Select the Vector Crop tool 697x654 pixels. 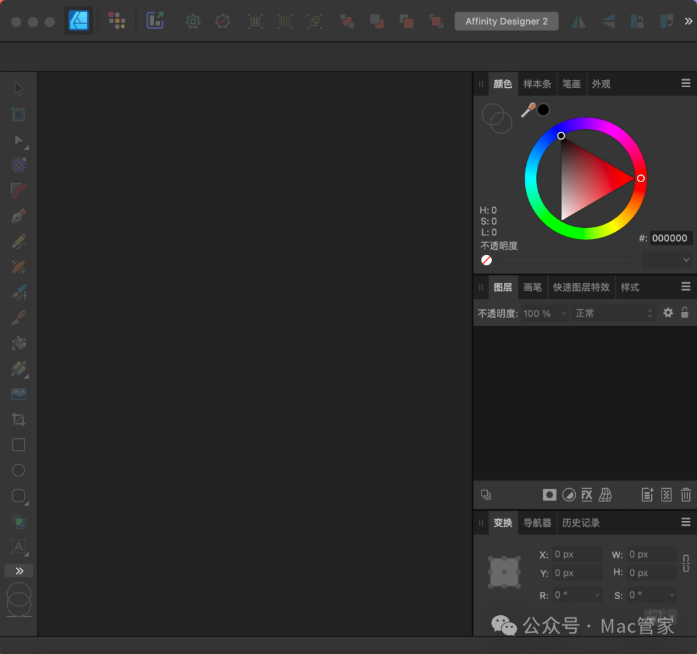tap(19, 419)
